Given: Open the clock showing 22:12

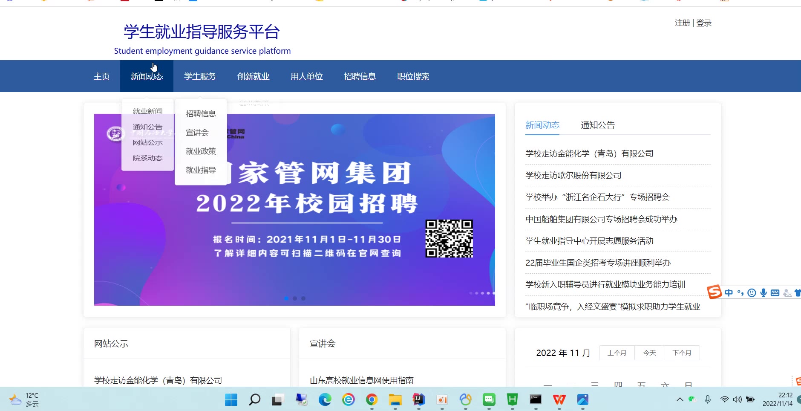Looking at the screenshot, I should (778, 399).
